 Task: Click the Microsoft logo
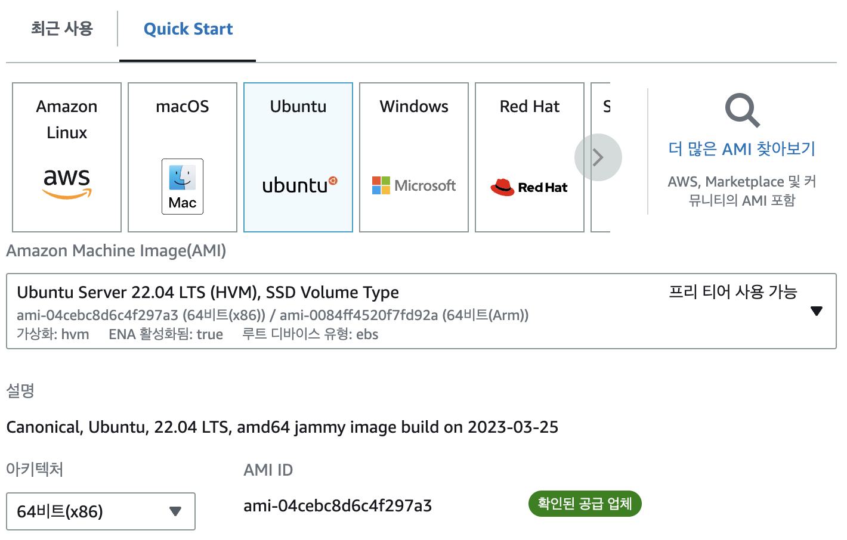(x=414, y=185)
